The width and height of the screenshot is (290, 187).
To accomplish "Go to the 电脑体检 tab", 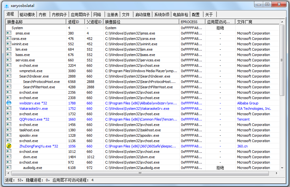I will click(x=181, y=15).
